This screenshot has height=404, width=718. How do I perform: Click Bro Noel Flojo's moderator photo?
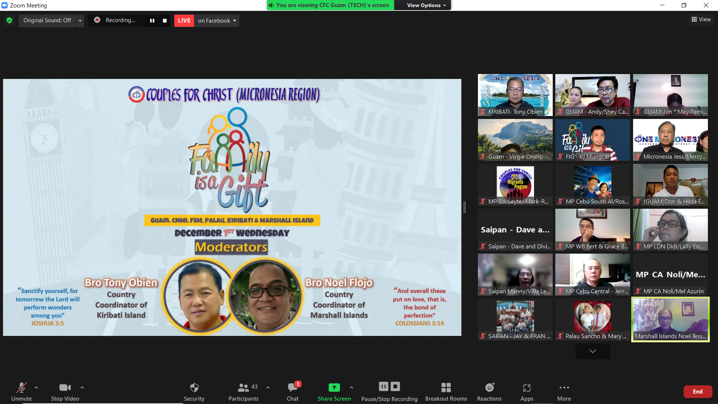(265, 295)
